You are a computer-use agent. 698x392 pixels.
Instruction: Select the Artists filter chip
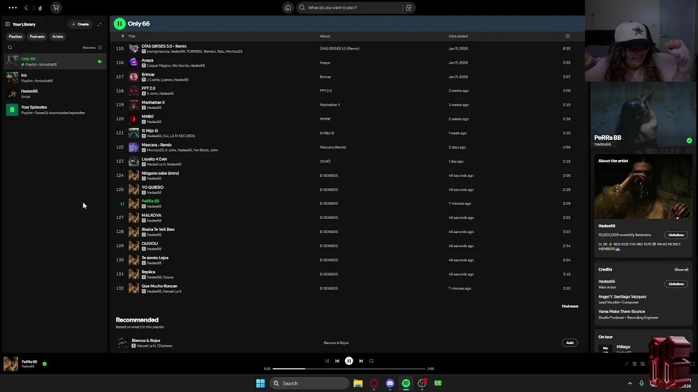click(x=58, y=36)
